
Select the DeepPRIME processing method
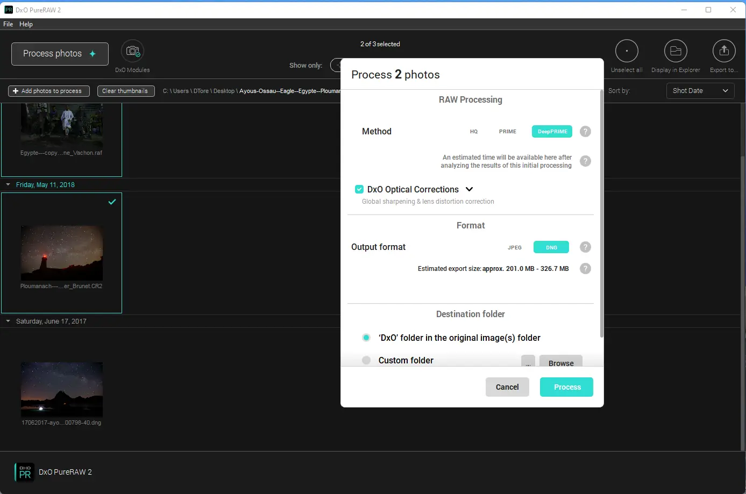point(552,132)
